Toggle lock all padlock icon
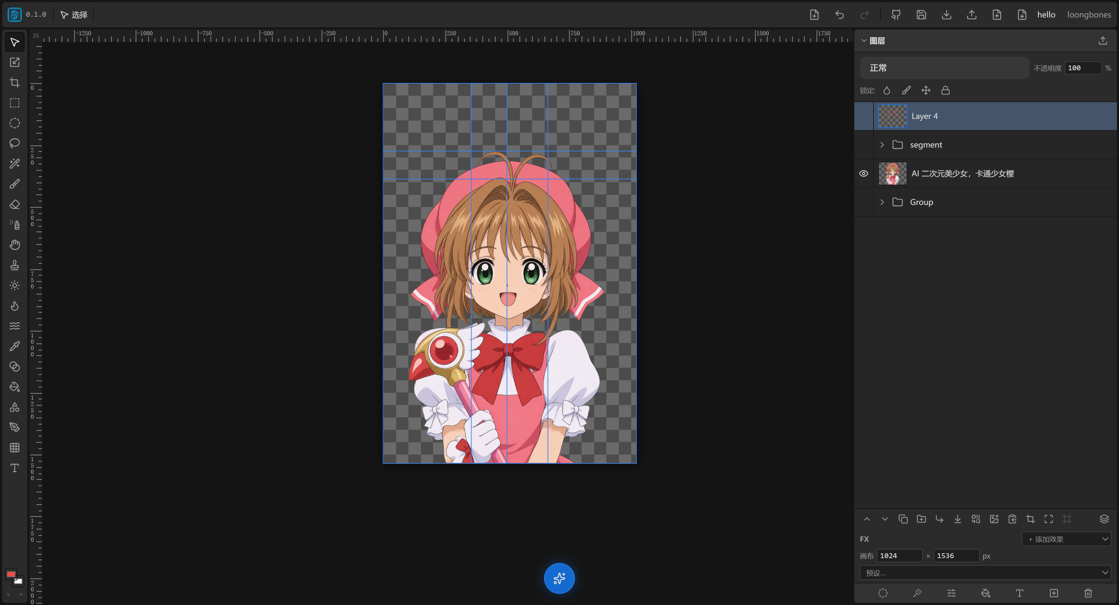This screenshot has width=1119, height=605. [x=945, y=90]
